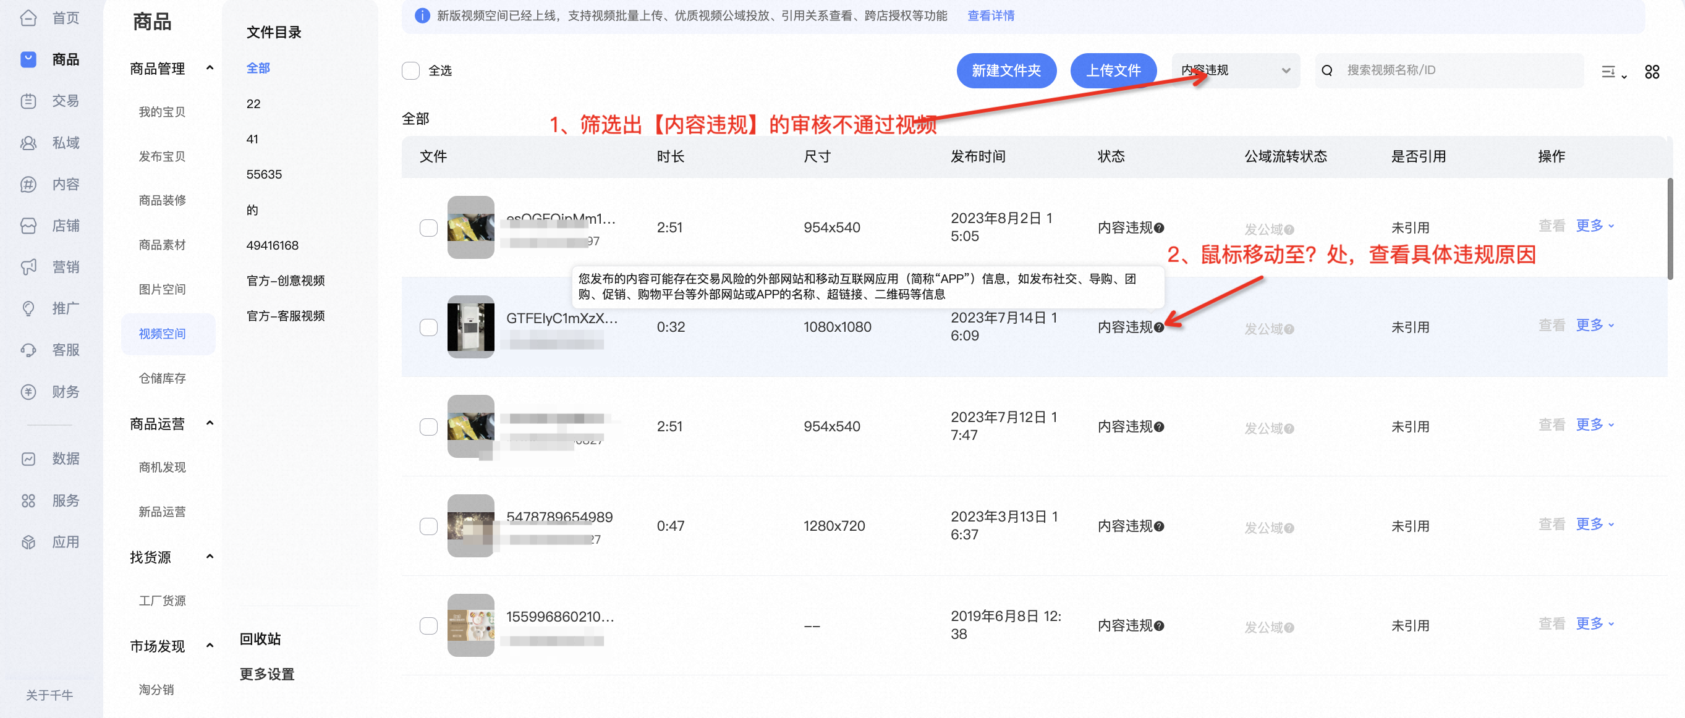Image resolution: width=1685 pixels, height=718 pixels.
Task: Click the 上传文件 button
Action: (1113, 70)
